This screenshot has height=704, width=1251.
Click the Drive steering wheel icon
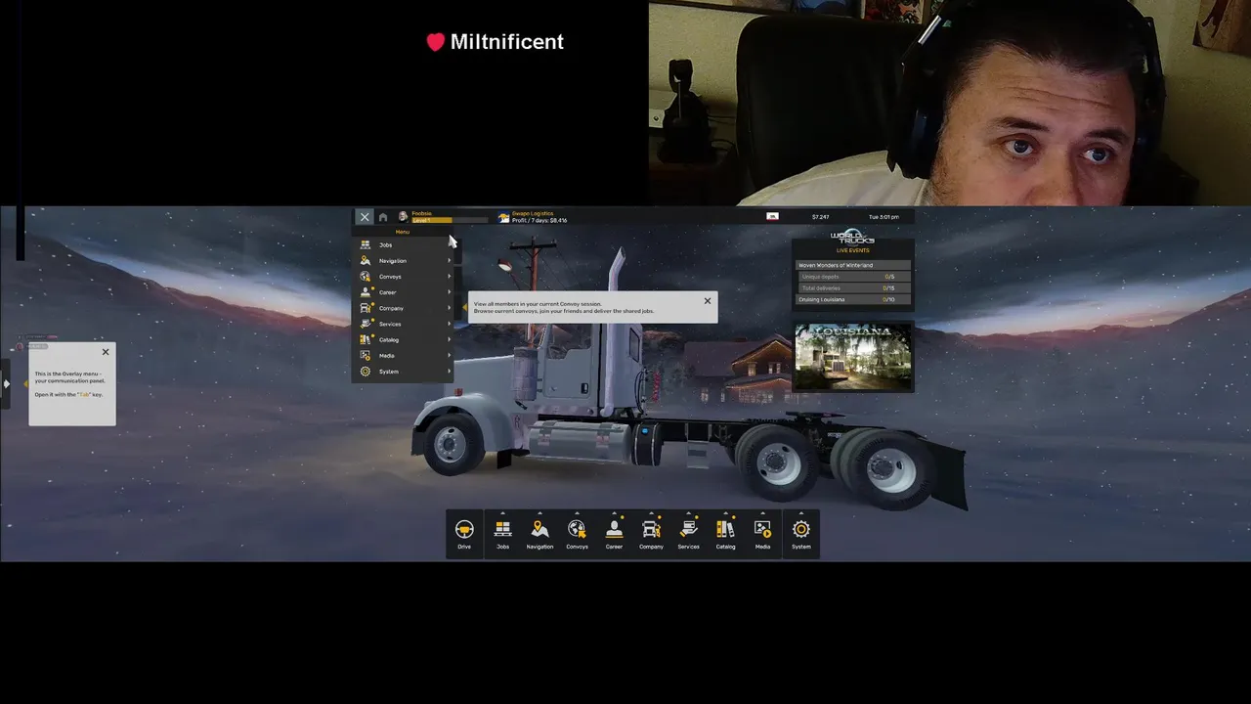464,530
